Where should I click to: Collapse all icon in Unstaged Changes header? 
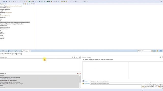pos(80,57)
